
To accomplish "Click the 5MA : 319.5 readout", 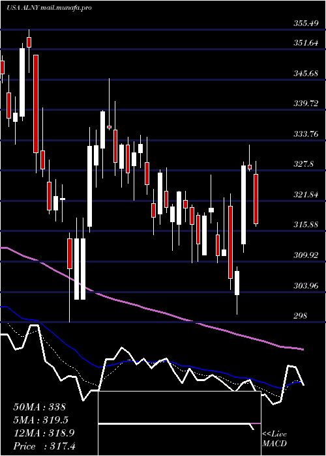I will coord(41,420).
